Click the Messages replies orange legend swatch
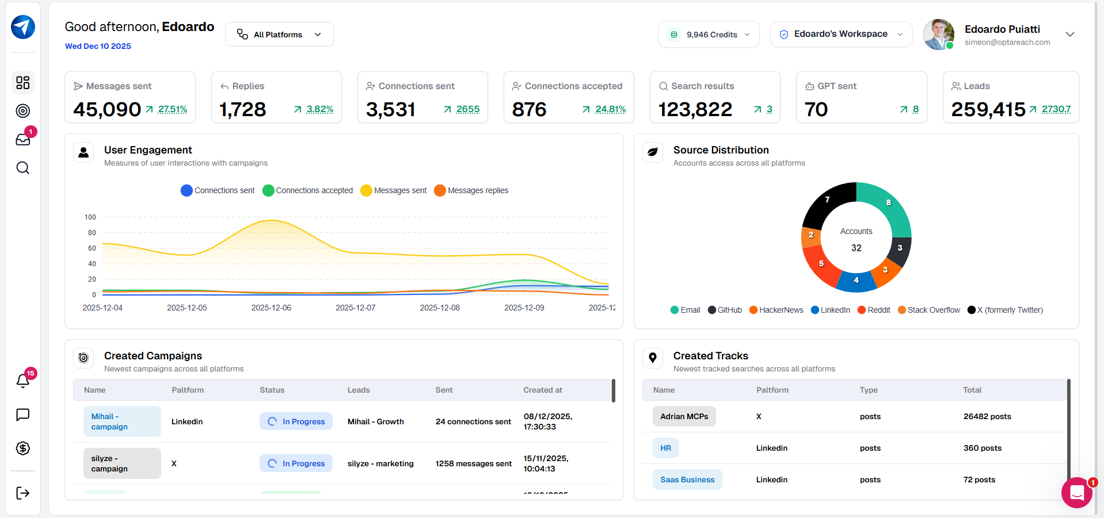The height and width of the screenshot is (518, 1104). point(440,190)
